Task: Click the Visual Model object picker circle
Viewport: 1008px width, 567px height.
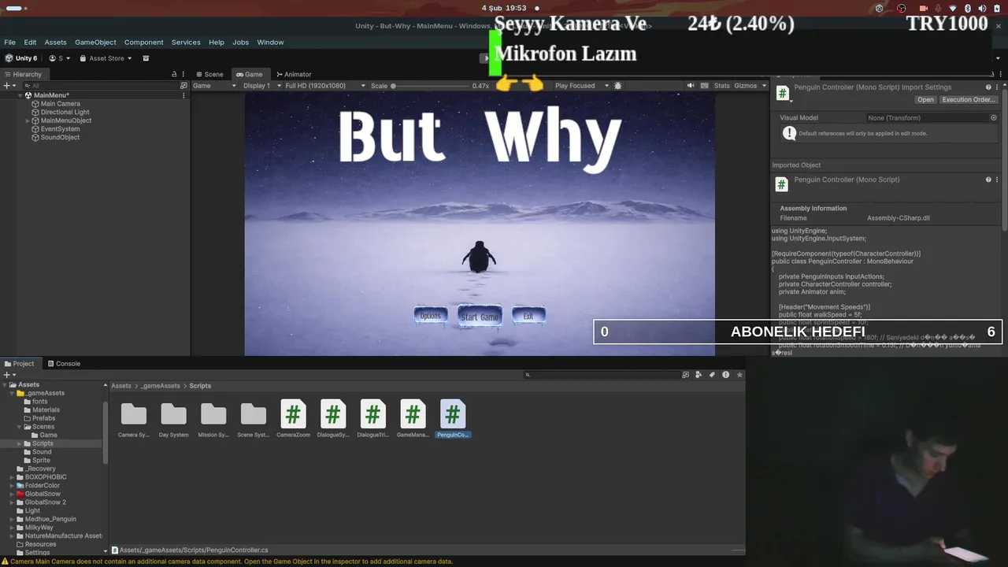Action: 994,118
